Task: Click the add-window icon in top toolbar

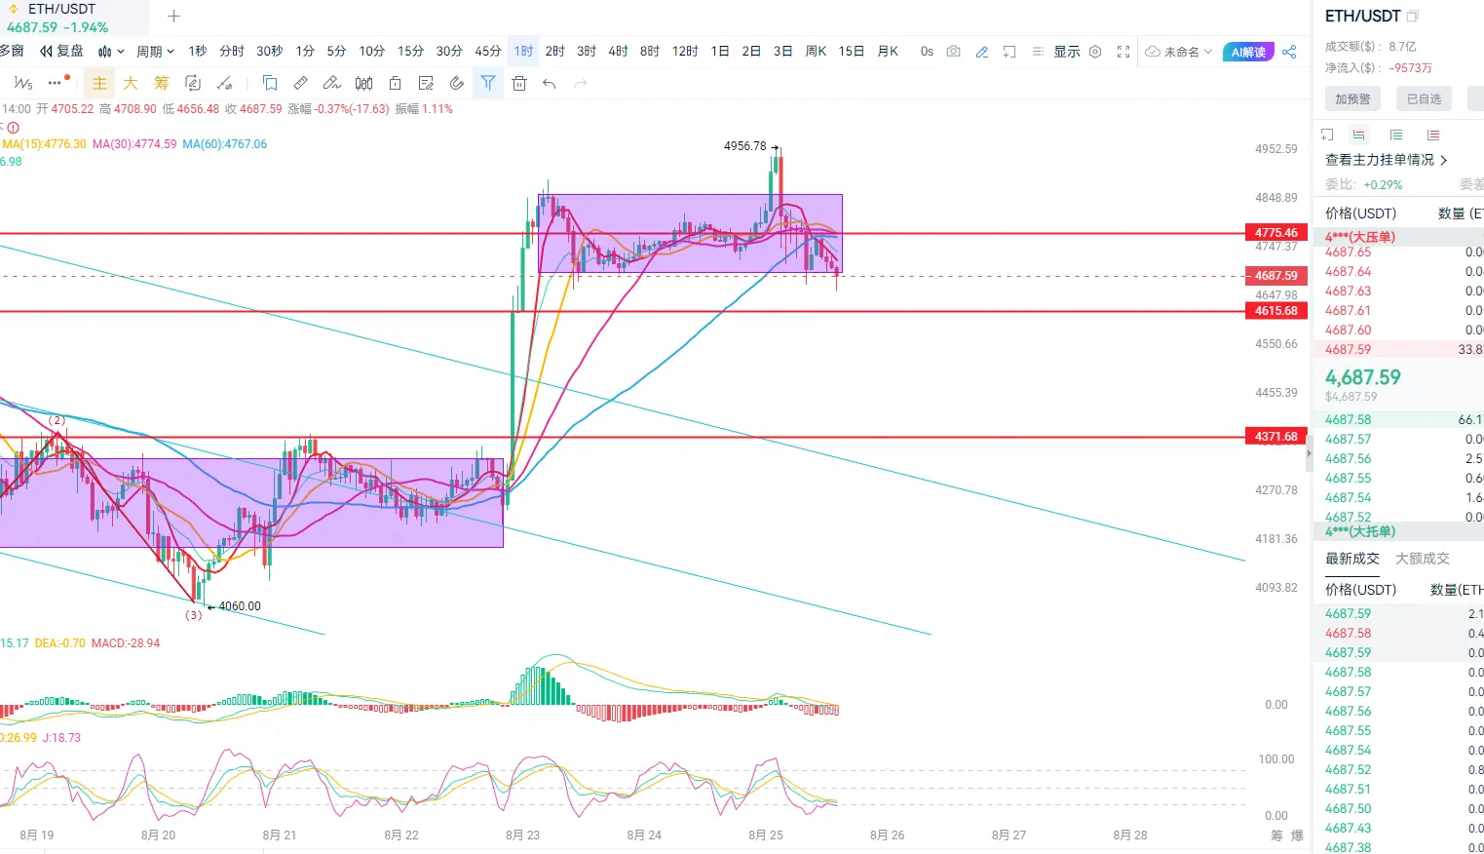Action: pyautogui.click(x=1009, y=52)
